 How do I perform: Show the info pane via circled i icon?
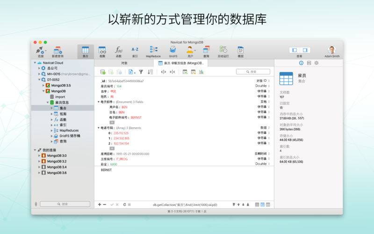[301, 63]
